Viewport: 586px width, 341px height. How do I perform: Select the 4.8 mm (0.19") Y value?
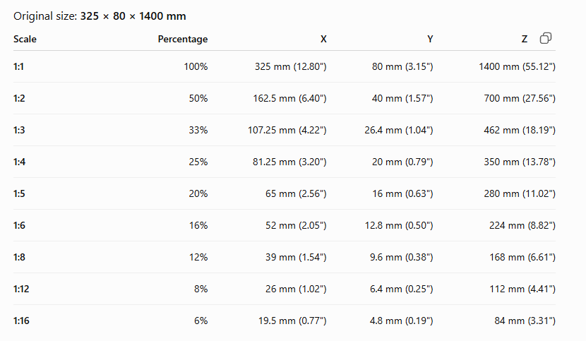pos(402,321)
